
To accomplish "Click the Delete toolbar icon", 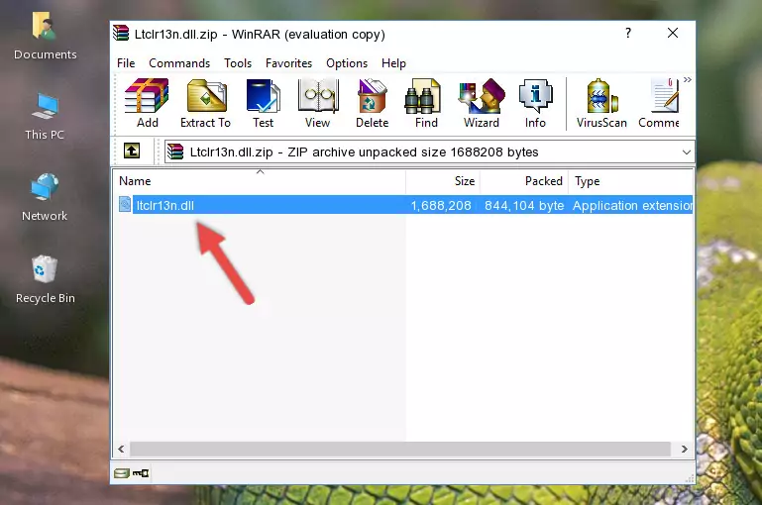I will pyautogui.click(x=373, y=103).
